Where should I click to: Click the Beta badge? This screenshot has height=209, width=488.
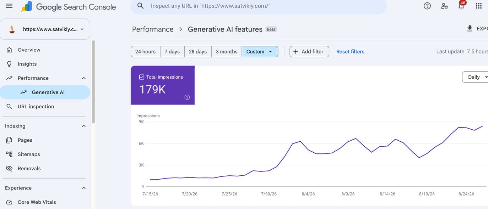coord(271,29)
